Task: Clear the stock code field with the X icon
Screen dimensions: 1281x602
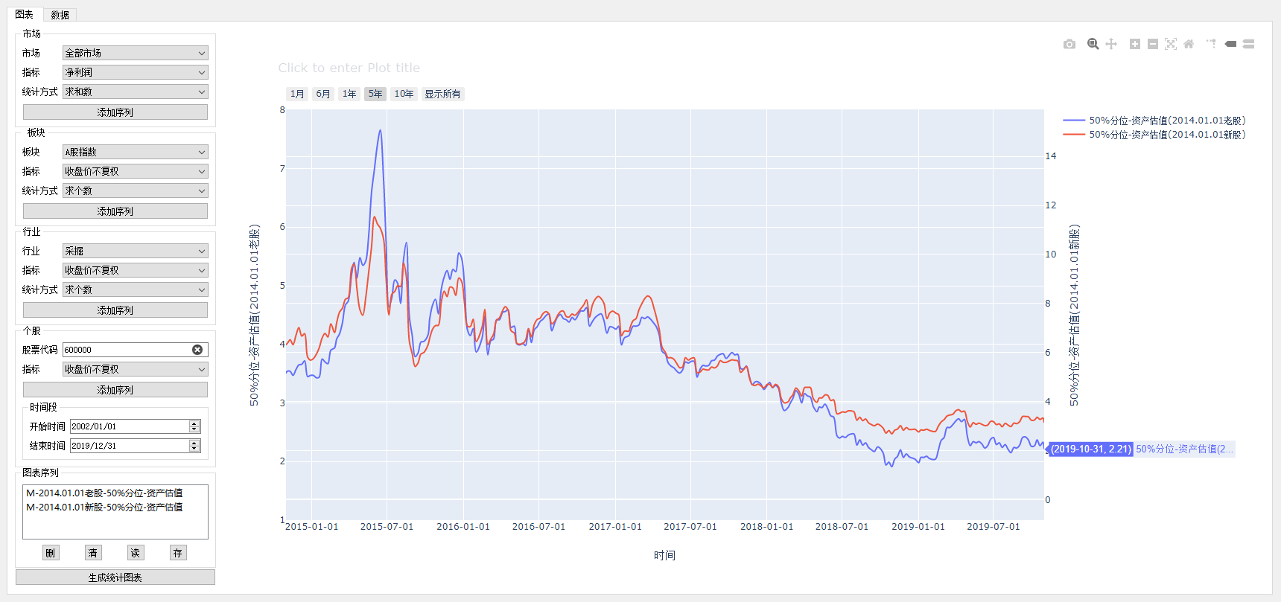Action: click(197, 350)
